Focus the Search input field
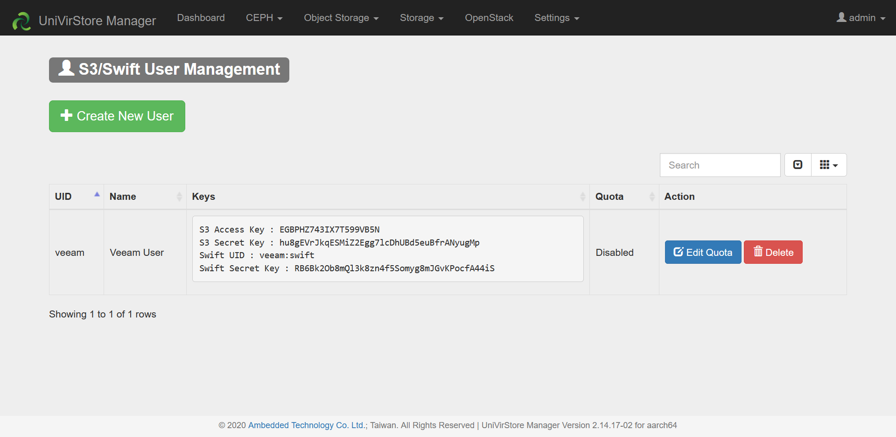896x437 pixels. click(x=720, y=165)
